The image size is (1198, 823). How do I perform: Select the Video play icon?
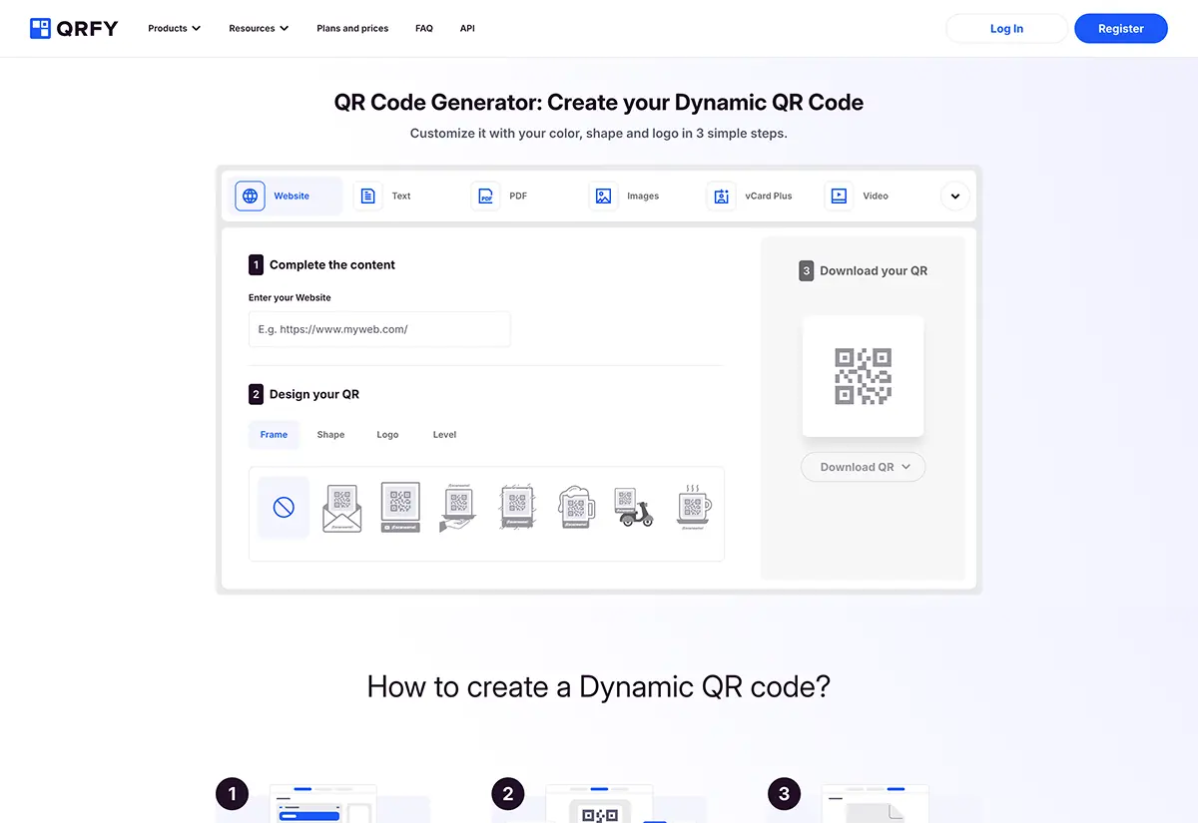tap(839, 196)
